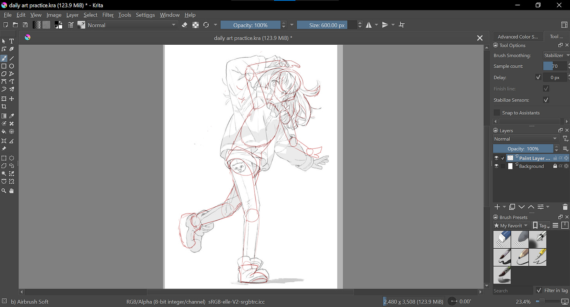This screenshot has height=307, width=570.
Task: Move layer down with arrow
Action: tap(521, 207)
